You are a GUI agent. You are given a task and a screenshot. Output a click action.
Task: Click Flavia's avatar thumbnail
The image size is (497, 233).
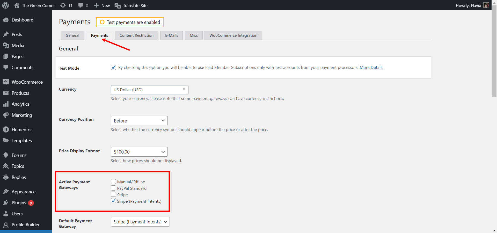pyautogui.click(x=486, y=5)
